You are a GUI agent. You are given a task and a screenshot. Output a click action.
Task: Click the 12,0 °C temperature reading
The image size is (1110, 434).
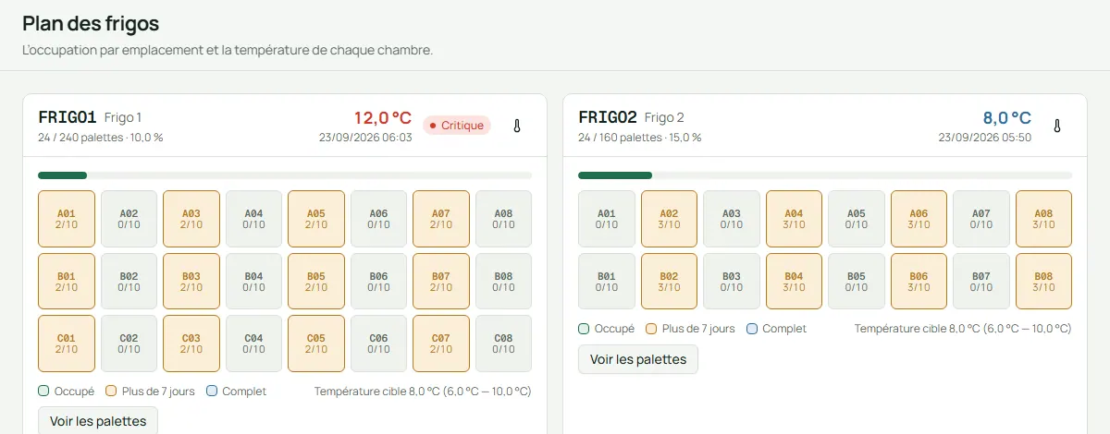tap(383, 117)
